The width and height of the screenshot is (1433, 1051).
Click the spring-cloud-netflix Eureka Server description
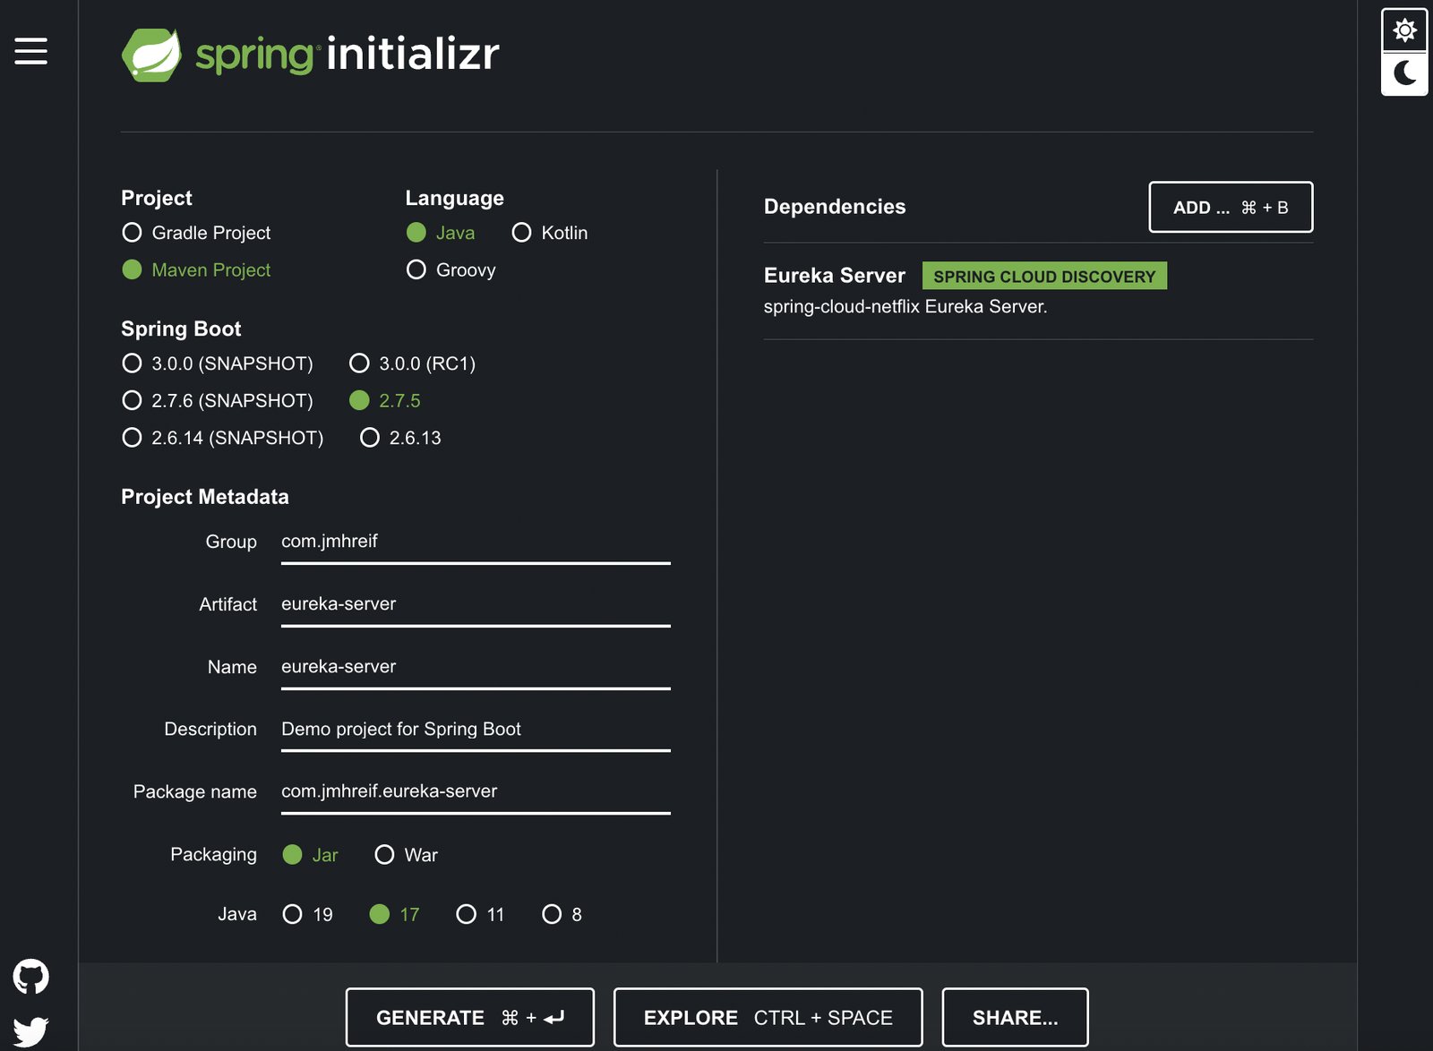pyautogui.click(x=905, y=306)
